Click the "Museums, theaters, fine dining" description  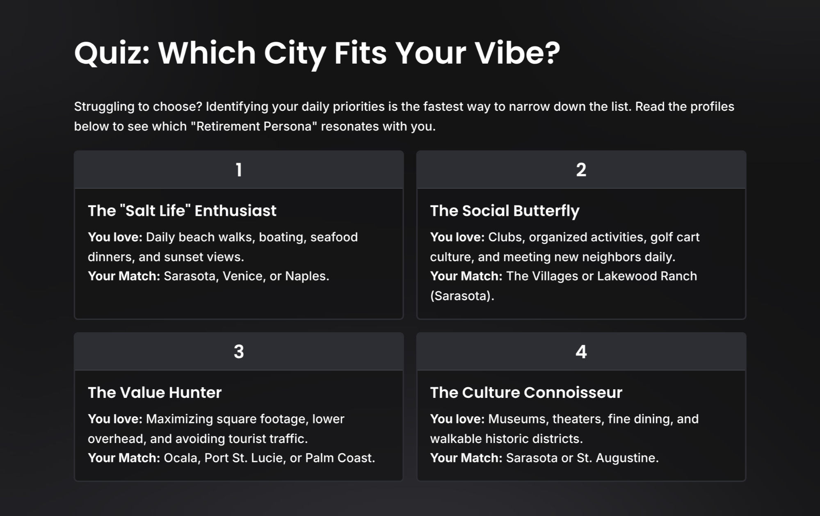(x=593, y=419)
